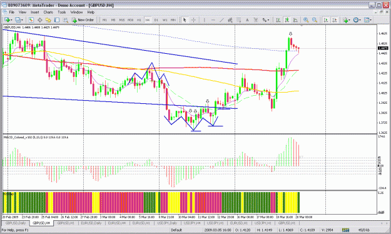The height and width of the screenshot is (234, 391).
Task: Select the active GBPUSD,H4 chart tab
Action: tap(41, 223)
